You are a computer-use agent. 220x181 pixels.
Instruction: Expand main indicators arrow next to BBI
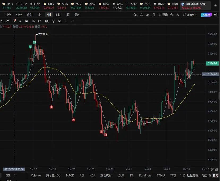(15, 175)
